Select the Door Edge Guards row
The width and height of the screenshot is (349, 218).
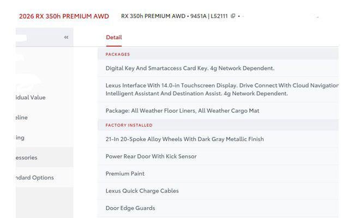[130, 208]
